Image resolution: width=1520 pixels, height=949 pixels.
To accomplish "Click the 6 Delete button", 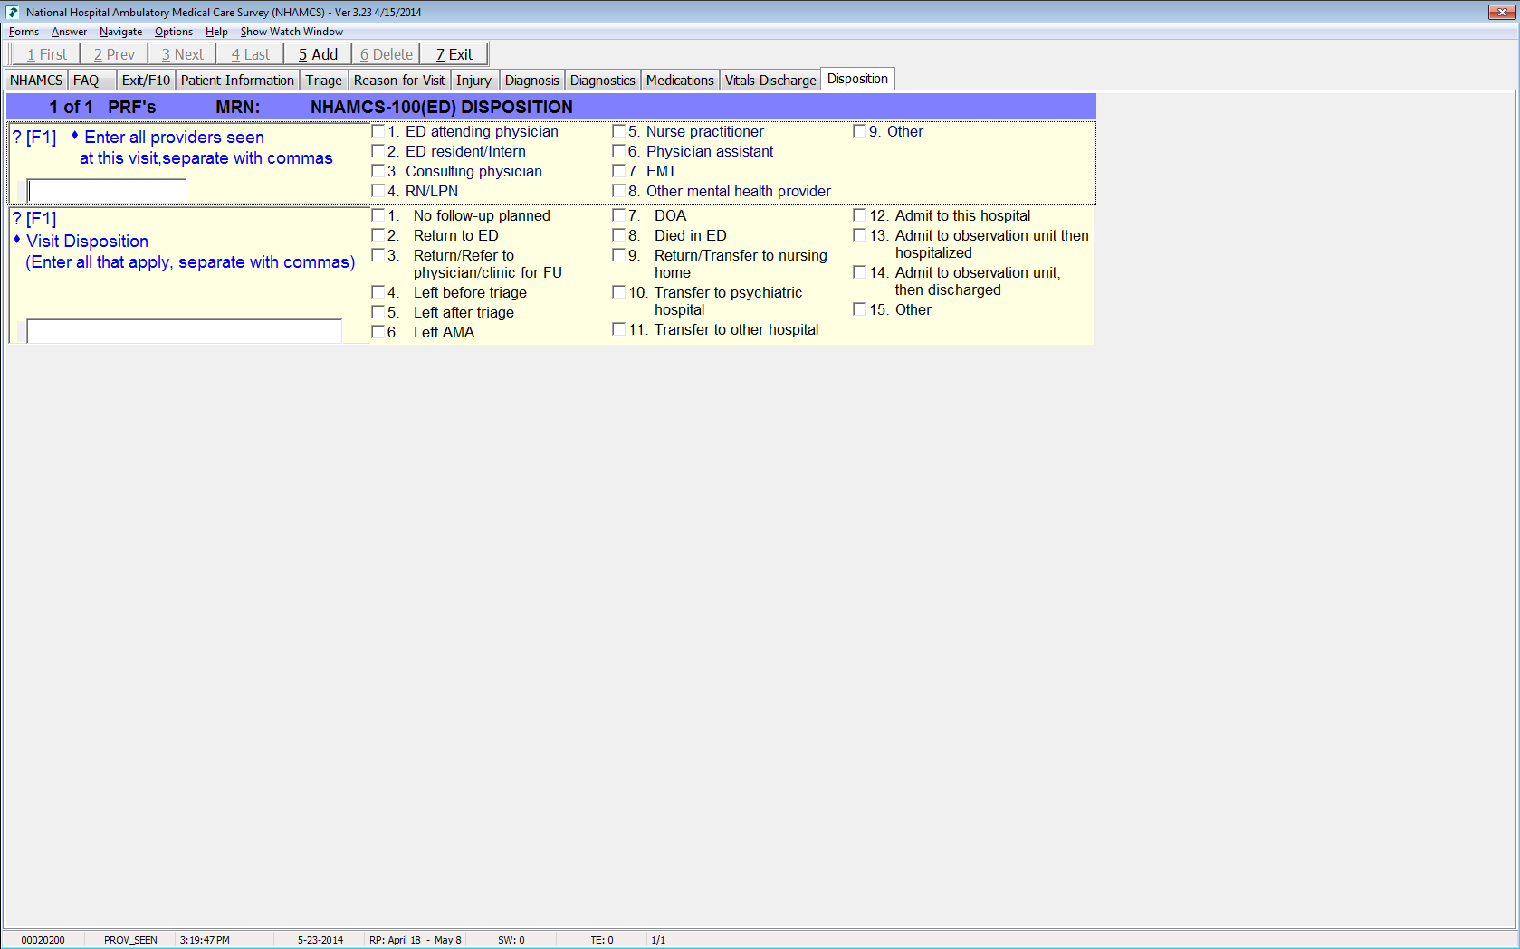I will pos(387,54).
